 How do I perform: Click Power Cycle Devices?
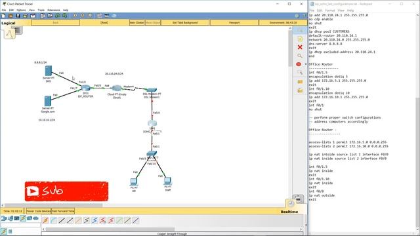click(39, 211)
